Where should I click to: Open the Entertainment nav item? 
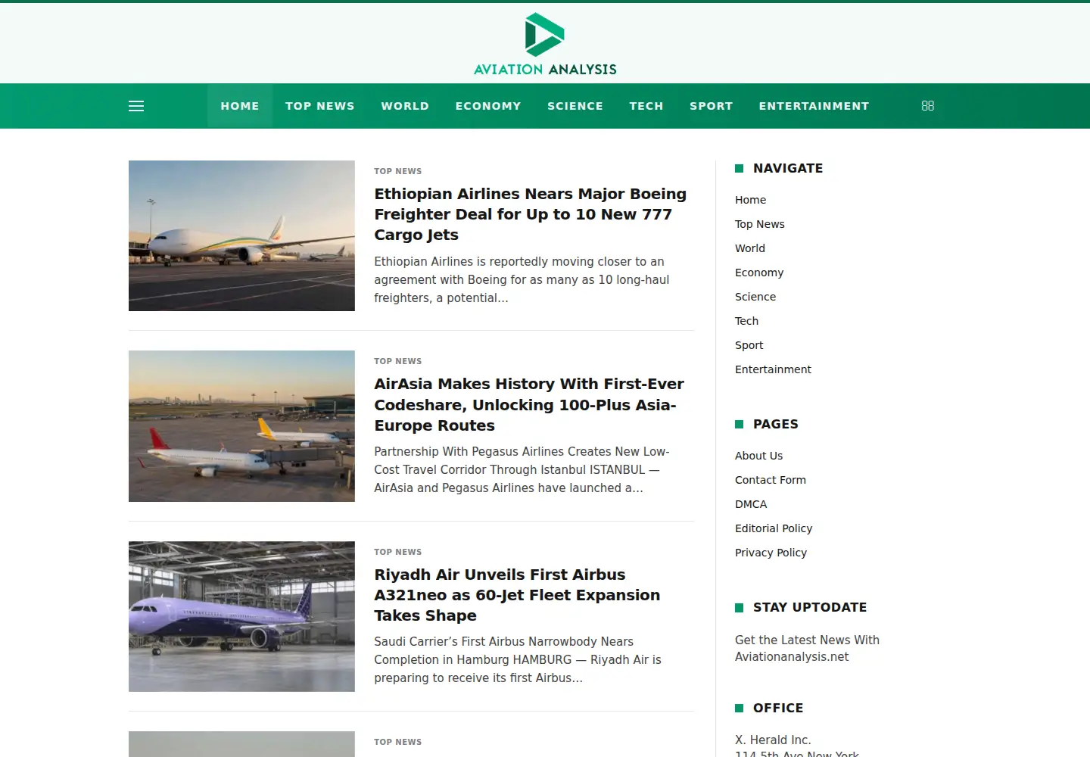point(814,106)
